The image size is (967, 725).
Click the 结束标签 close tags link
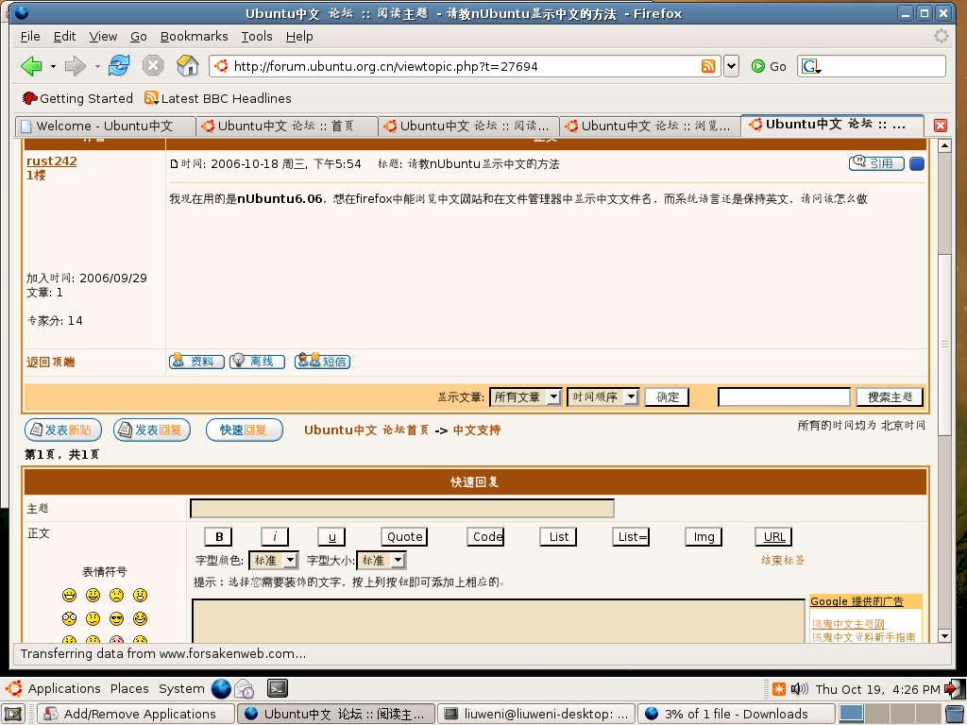783,561
